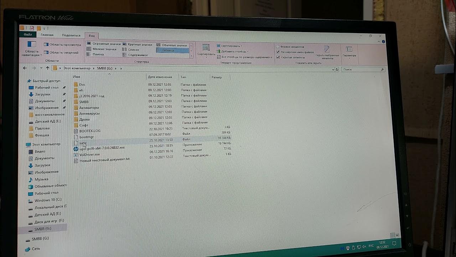Image resolution: width=456 pixels, height=257 pixels.
Task: Choose Обычные значки layout
Action: 172,45
